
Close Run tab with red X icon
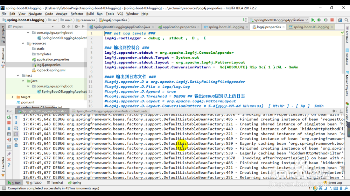point(9,159)
